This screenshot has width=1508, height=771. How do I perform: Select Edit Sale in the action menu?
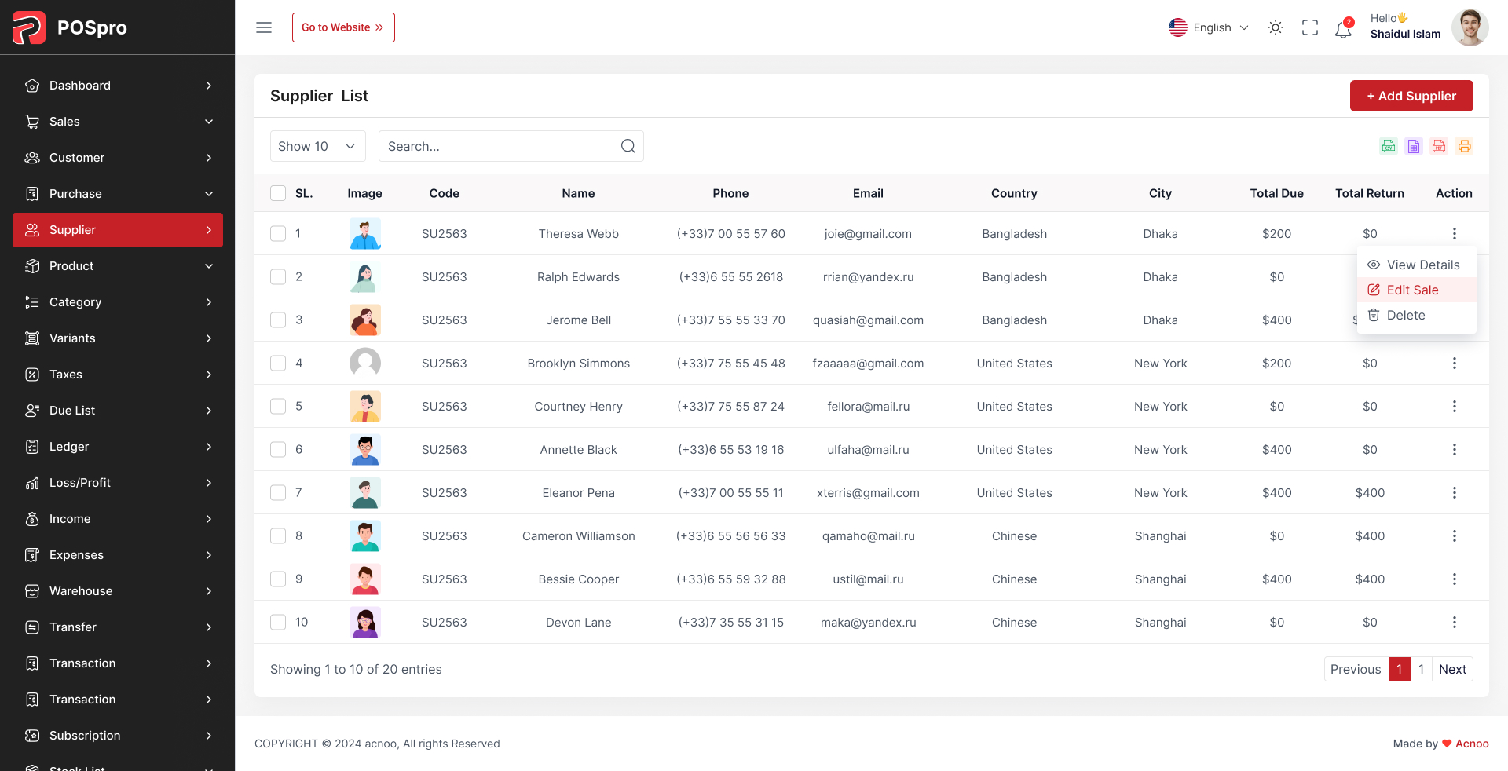point(1417,290)
